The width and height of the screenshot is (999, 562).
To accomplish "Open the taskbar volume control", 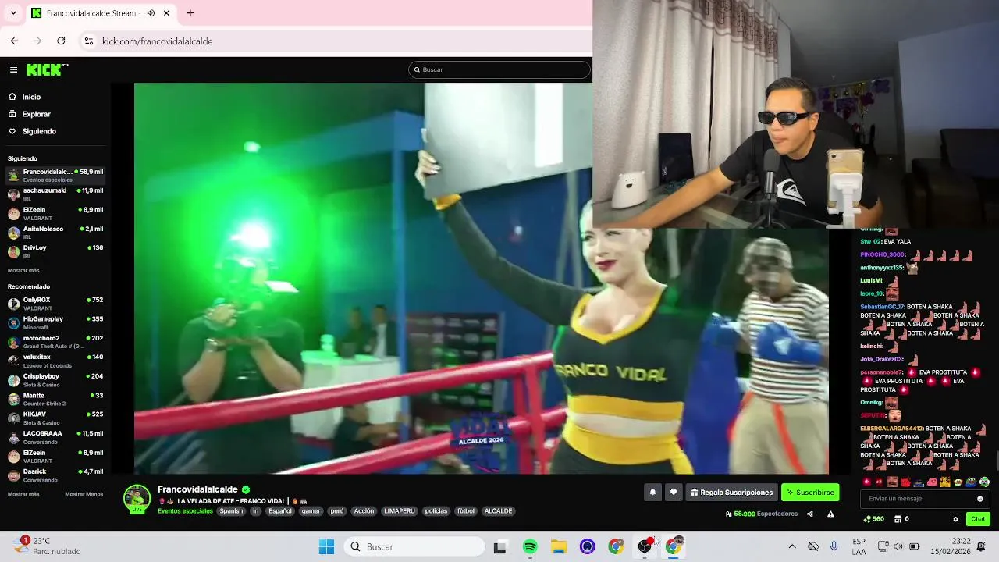I will pos(898,546).
